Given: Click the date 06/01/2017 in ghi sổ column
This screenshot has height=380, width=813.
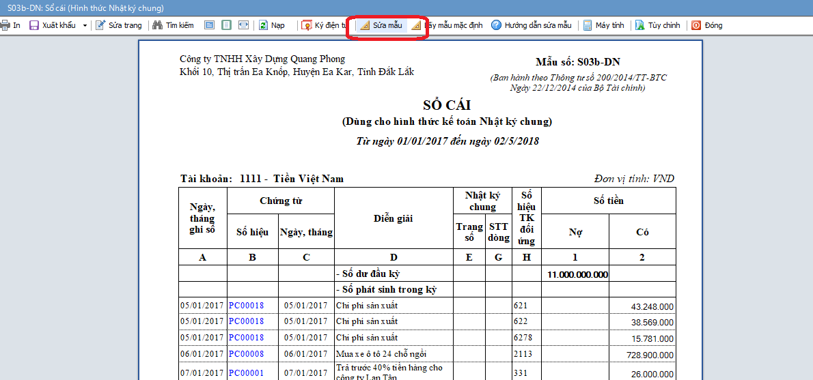Looking at the screenshot, I should coord(202,353).
